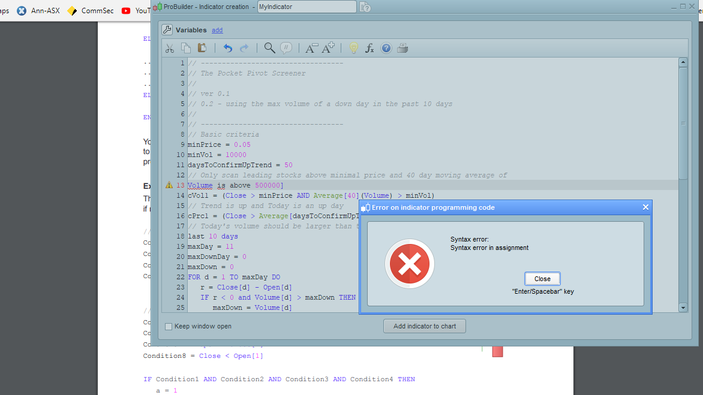The image size is (703, 395).
Task: Close the error dialog with X
Action: (x=645, y=207)
